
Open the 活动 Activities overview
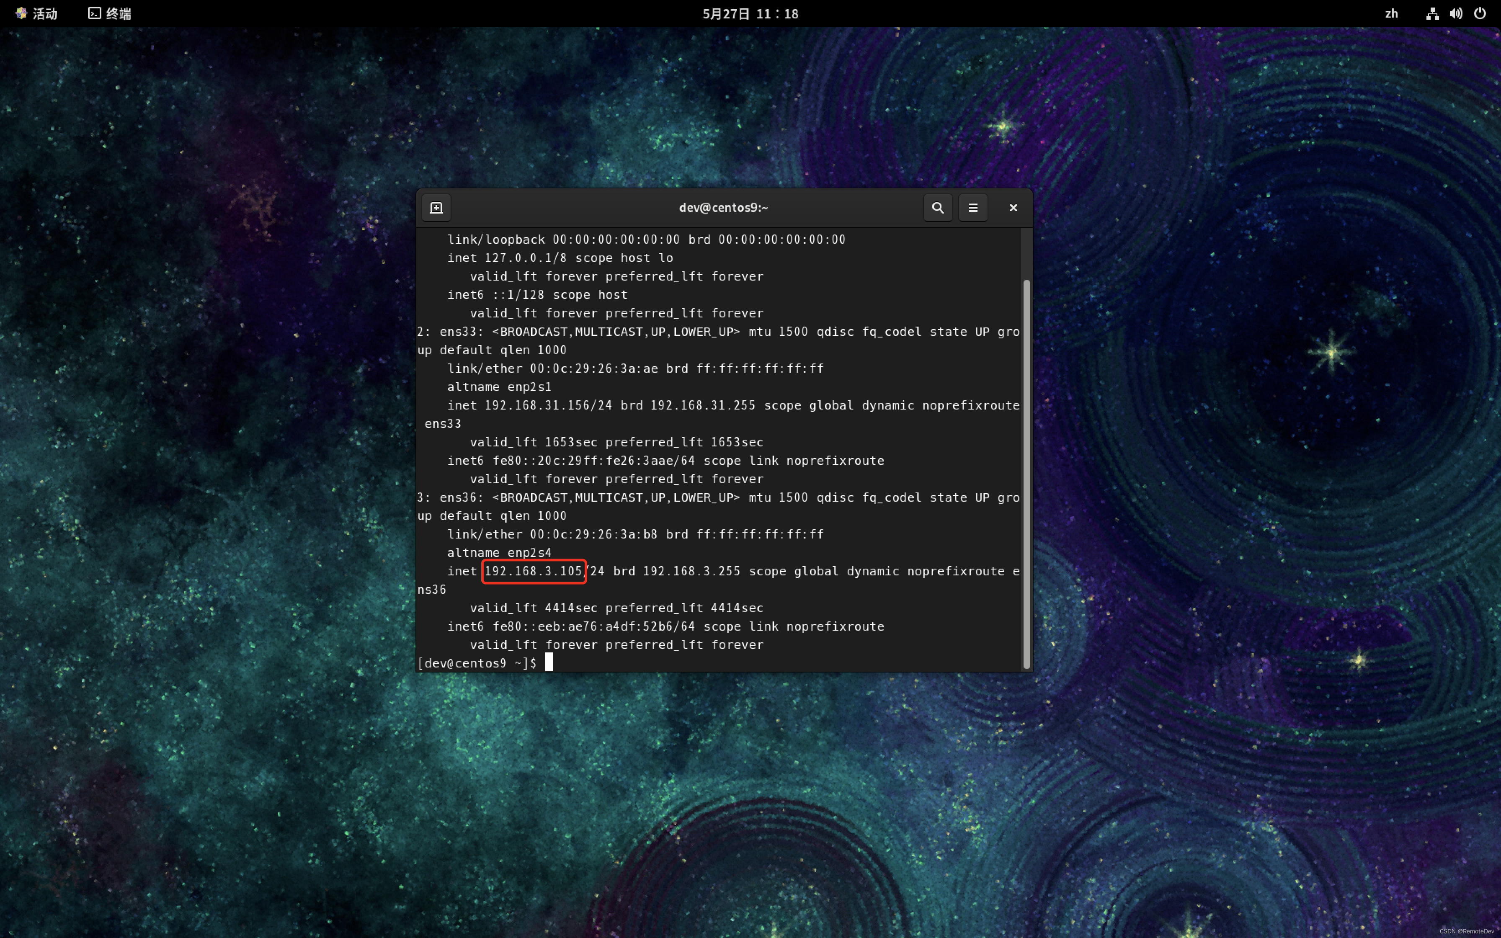(37, 14)
